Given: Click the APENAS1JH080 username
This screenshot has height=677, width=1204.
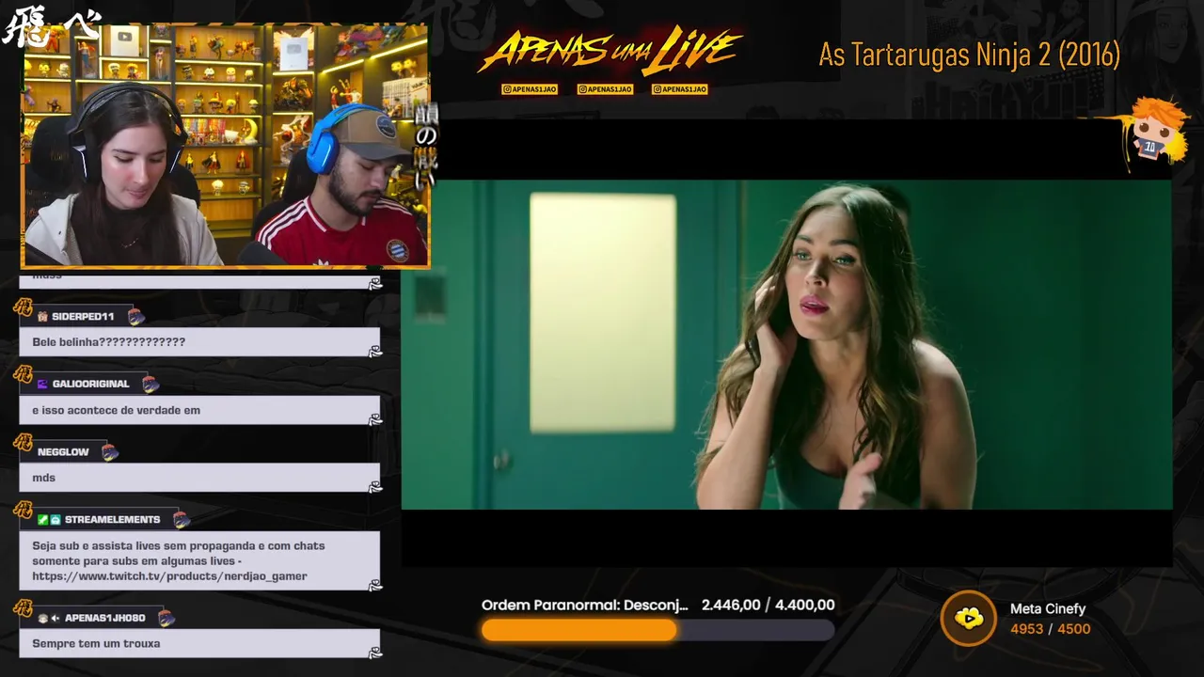Looking at the screenshot, I should coord(104,619).
